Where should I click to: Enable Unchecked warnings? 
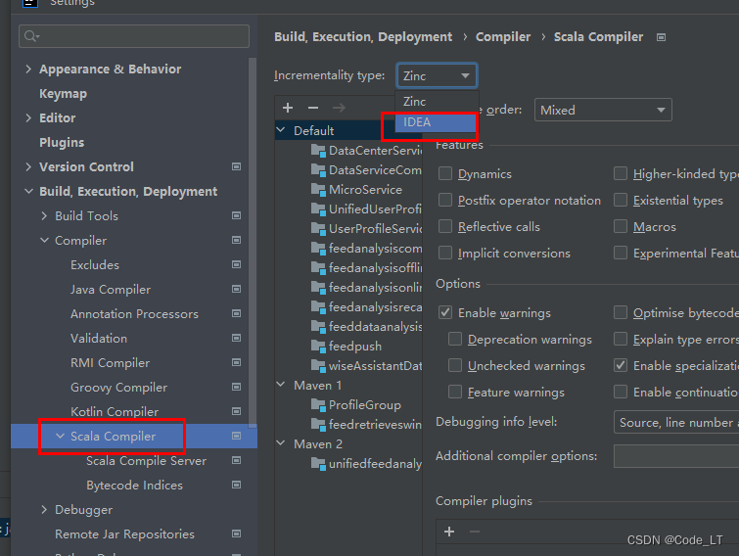pyautogui.click(x=455, y=366)
